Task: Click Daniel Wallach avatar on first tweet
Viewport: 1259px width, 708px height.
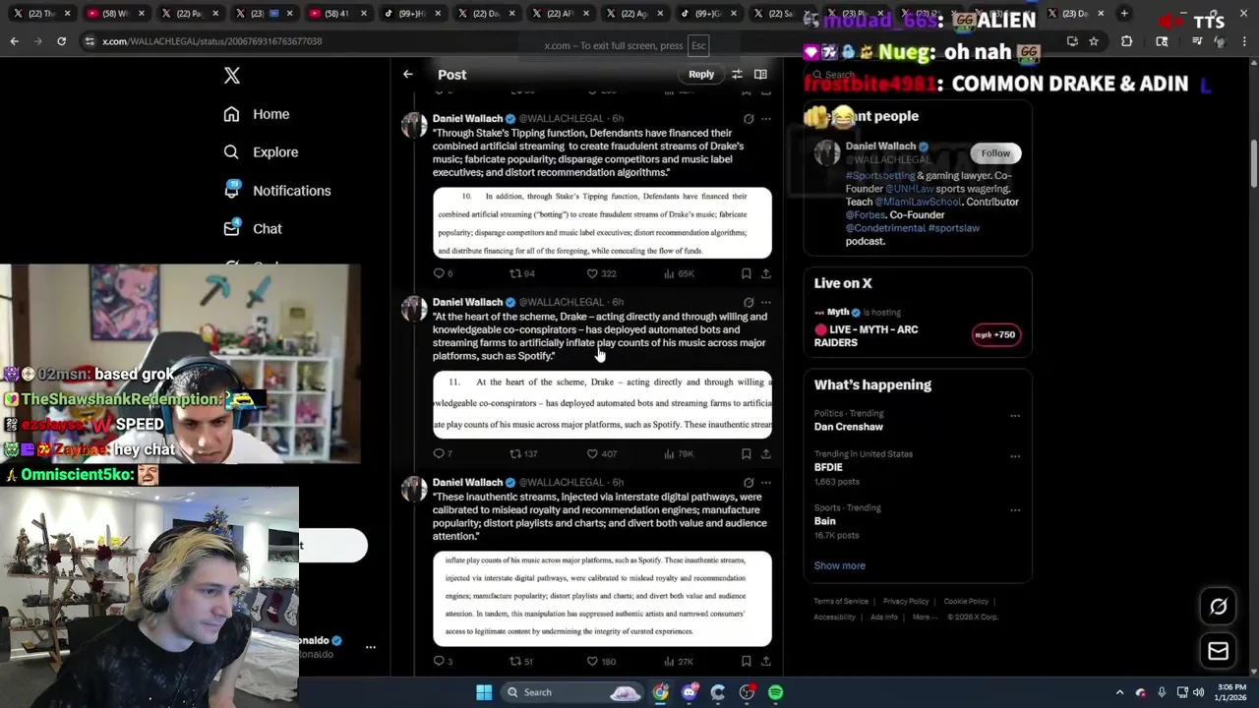Action: point(414,125)
